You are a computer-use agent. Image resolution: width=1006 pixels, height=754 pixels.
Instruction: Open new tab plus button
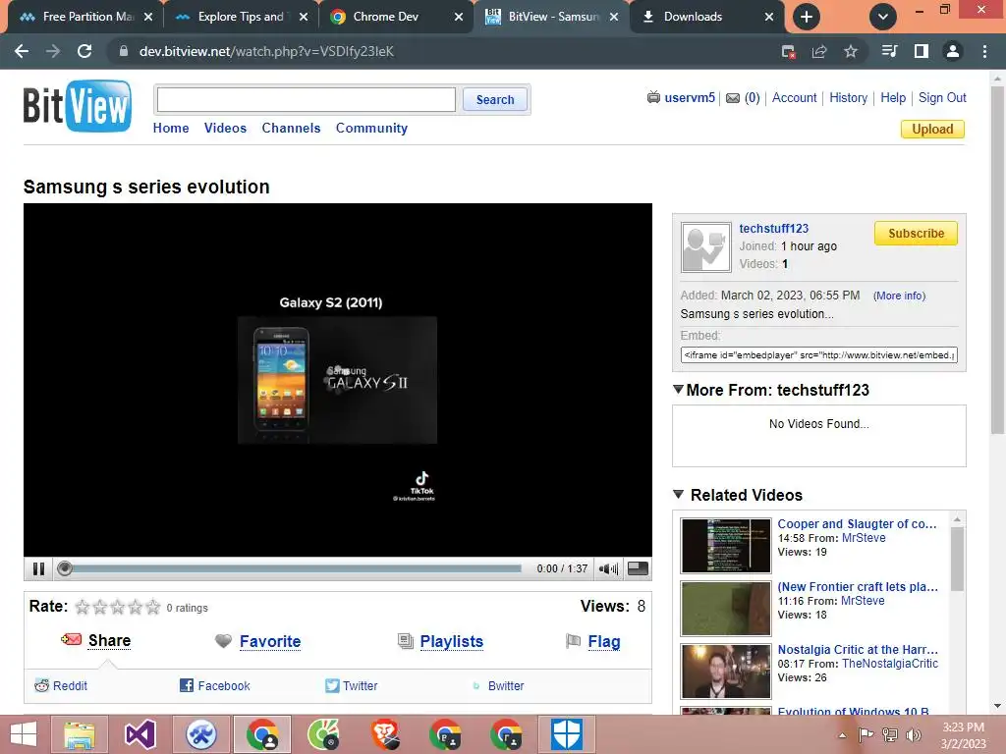(807, 17)
